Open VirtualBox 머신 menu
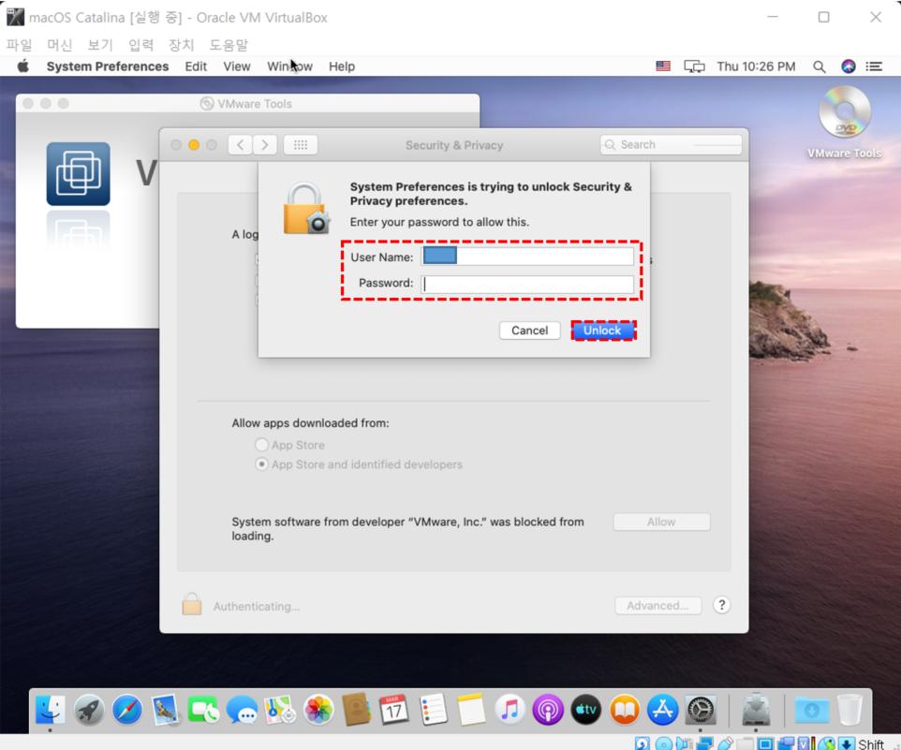The height and width of the screenshot is (750, 901). [x=60, y=45]
